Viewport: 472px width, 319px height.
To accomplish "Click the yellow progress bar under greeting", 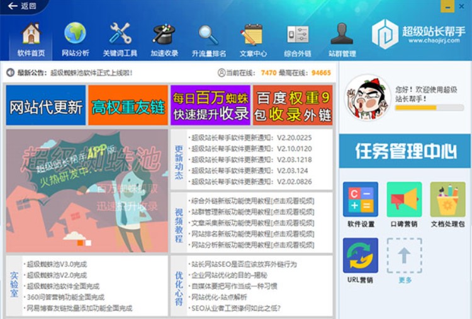I will [429, 108].
